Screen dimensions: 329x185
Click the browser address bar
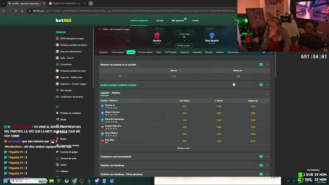[x=132, y=11]
